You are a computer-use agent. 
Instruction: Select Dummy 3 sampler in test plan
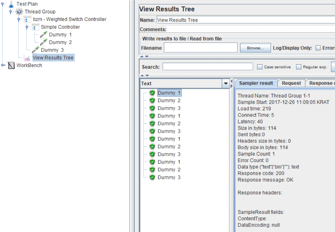(x=52, y=50)
